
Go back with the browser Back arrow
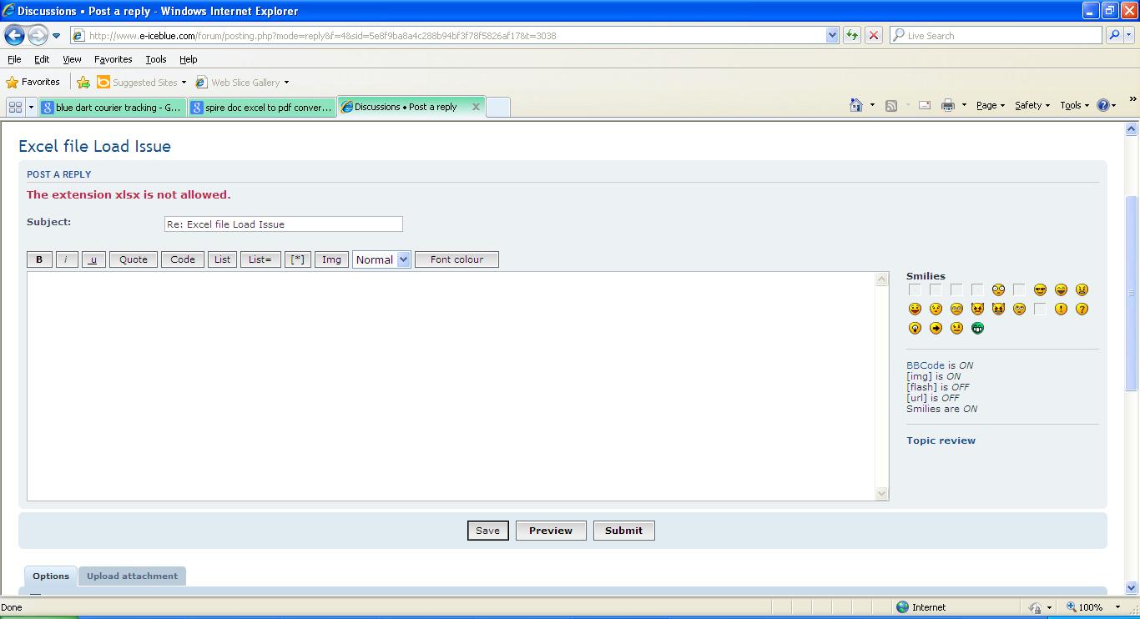click(14, 35)
